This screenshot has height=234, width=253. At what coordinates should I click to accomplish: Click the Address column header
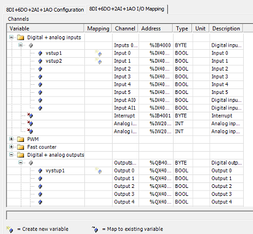pos(155,28)
